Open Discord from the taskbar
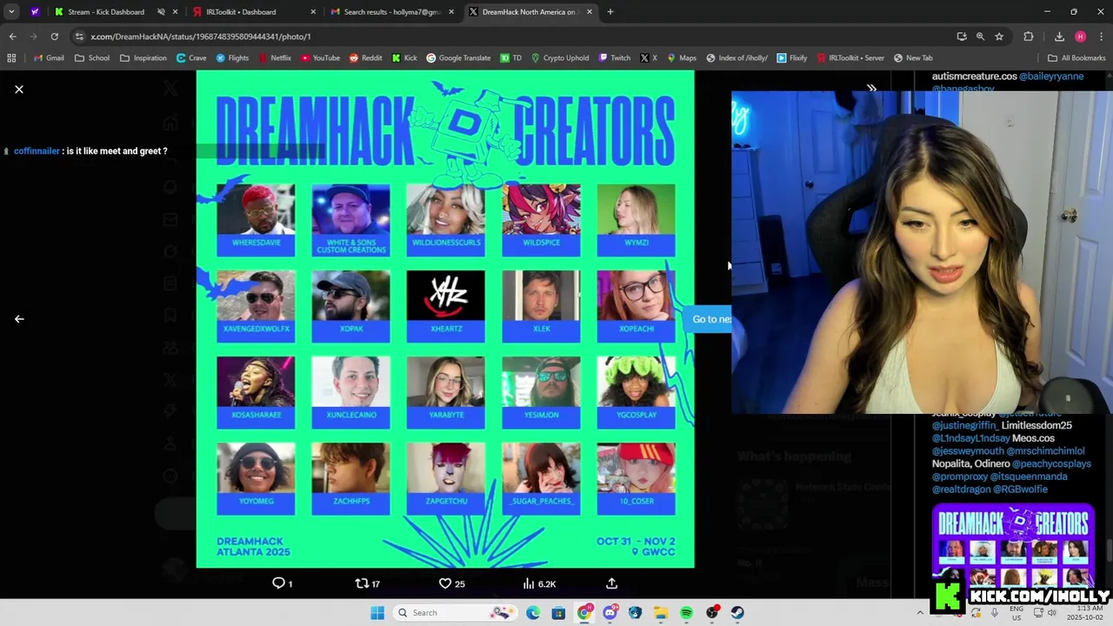This screenshot has width=1113, height=626. 610,613
